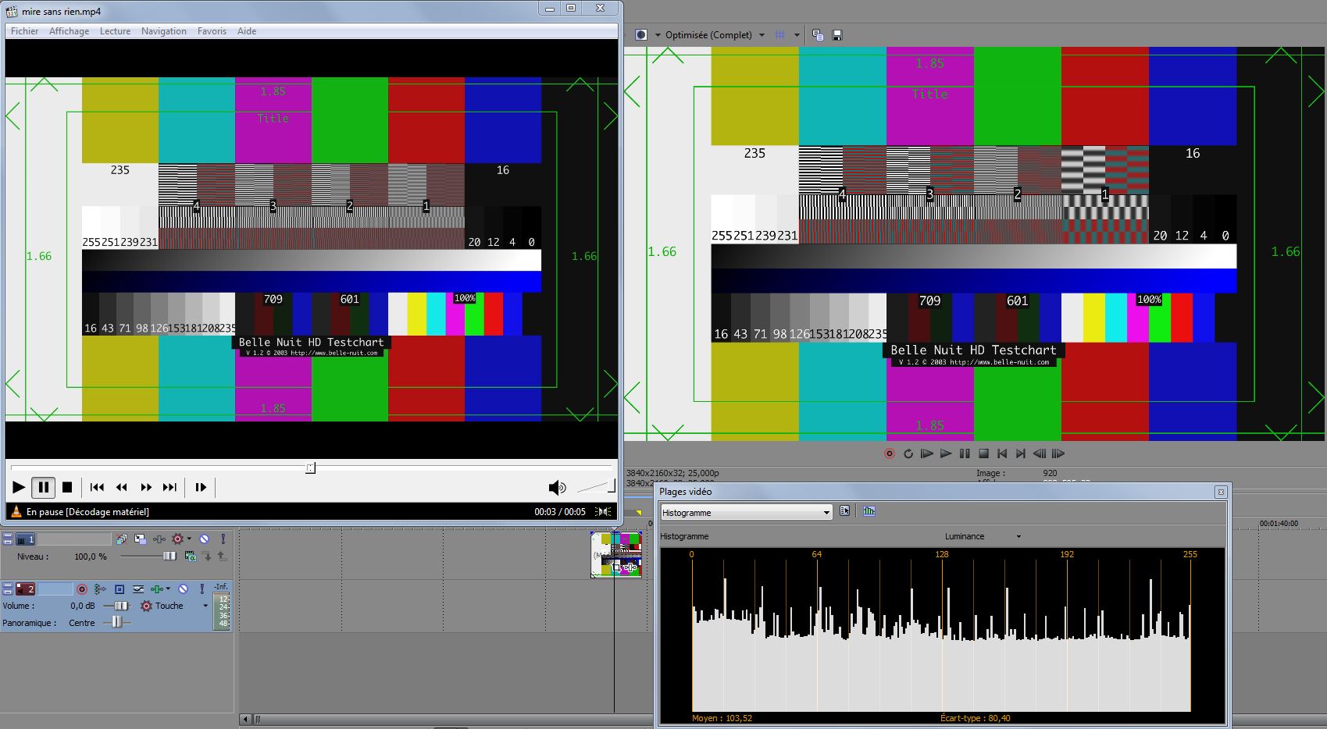Toggle track 1 motion blur bypass

coord(122,539)
